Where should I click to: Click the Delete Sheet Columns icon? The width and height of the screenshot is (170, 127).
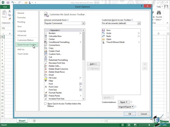(46, 69)
